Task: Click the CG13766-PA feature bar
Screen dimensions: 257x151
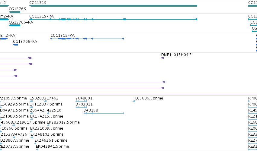Action: [x=16, y=45]
